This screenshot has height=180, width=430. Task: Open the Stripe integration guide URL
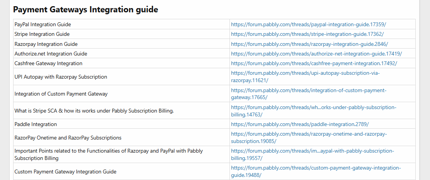pyautogui.click(x=307, y=34)
